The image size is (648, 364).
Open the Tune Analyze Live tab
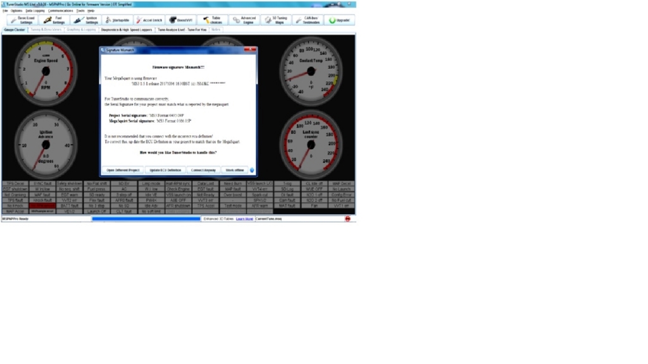tap(182, 30)
